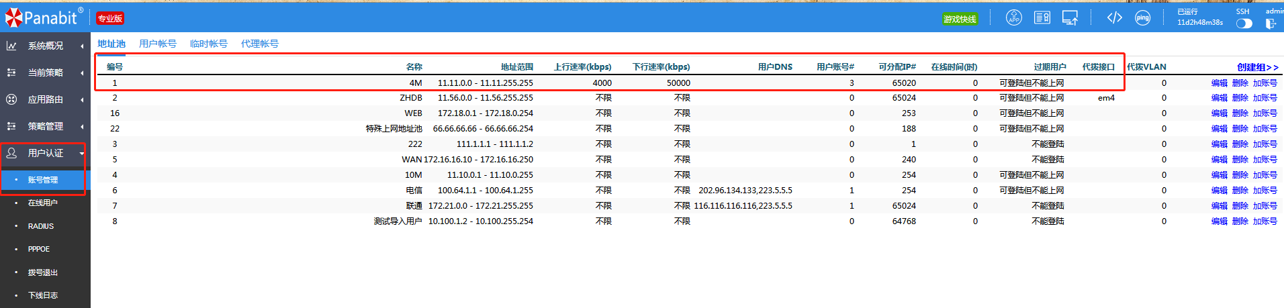Open the license certificate icon
The height and width of the screenshot is (308, 1284).
(1042, 18)
